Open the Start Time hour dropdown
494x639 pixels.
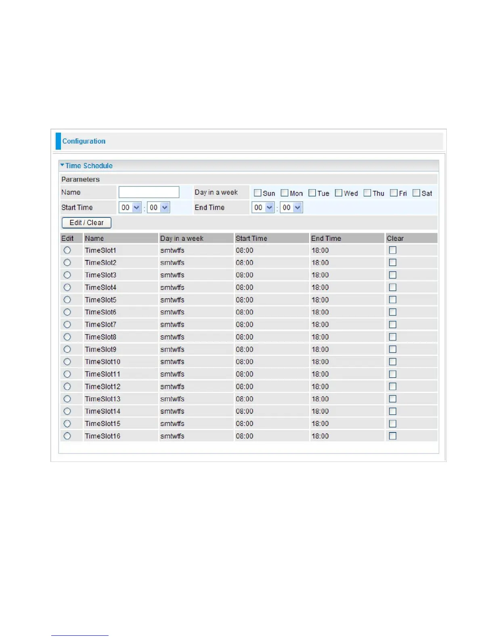tap(130, 207)
